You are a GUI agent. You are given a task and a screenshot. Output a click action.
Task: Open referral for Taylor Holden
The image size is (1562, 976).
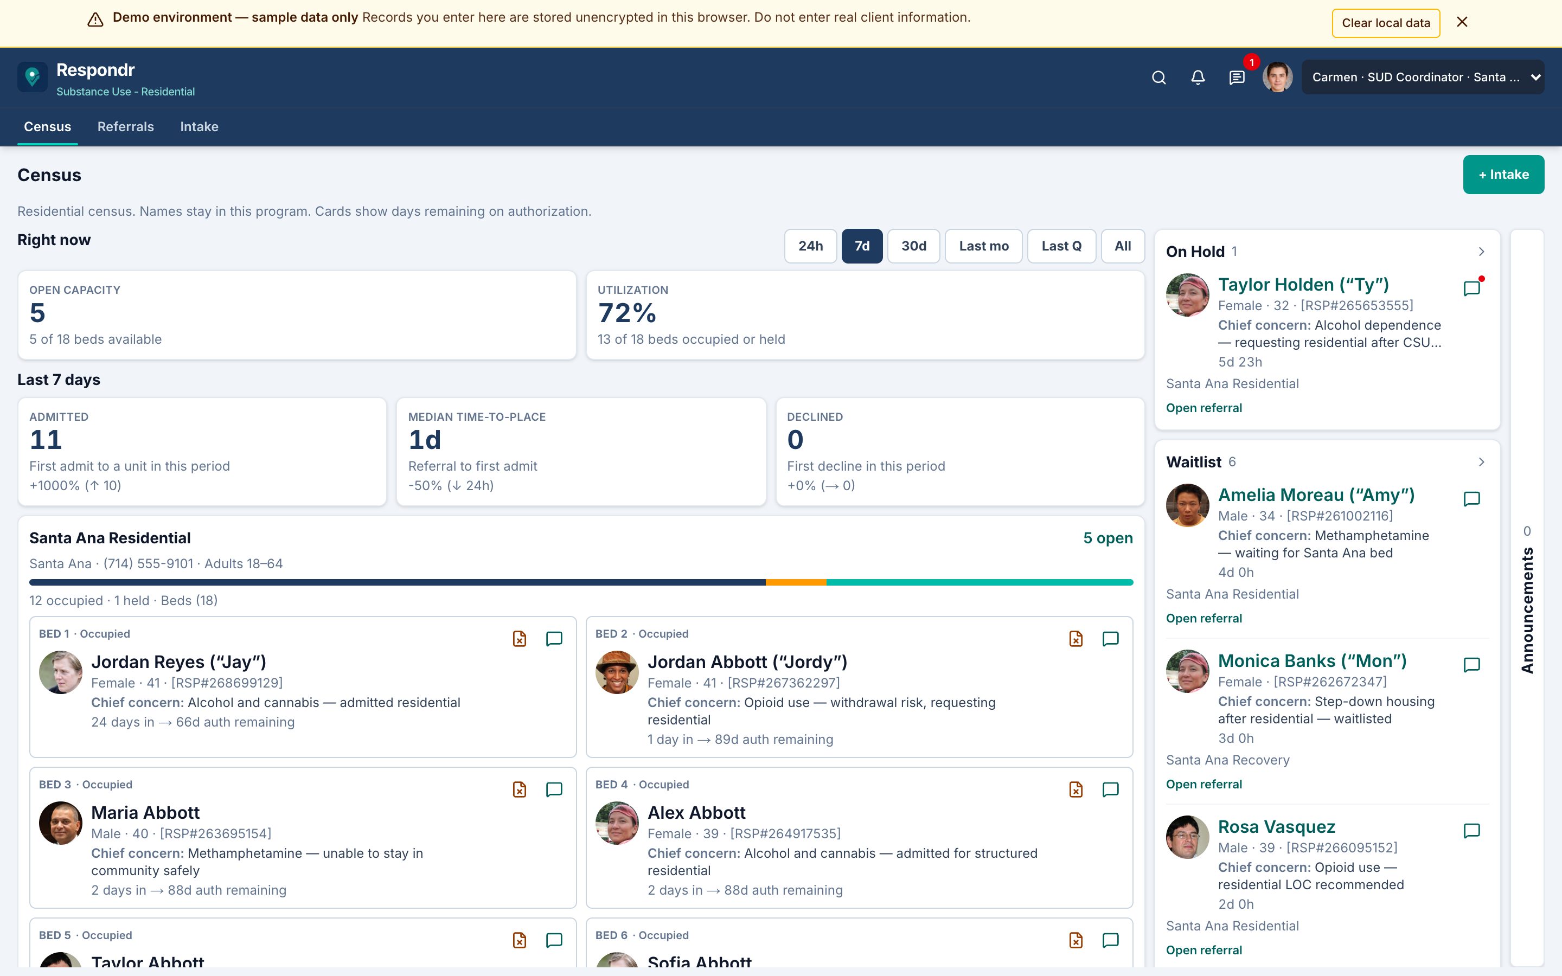coord(1204,407)
